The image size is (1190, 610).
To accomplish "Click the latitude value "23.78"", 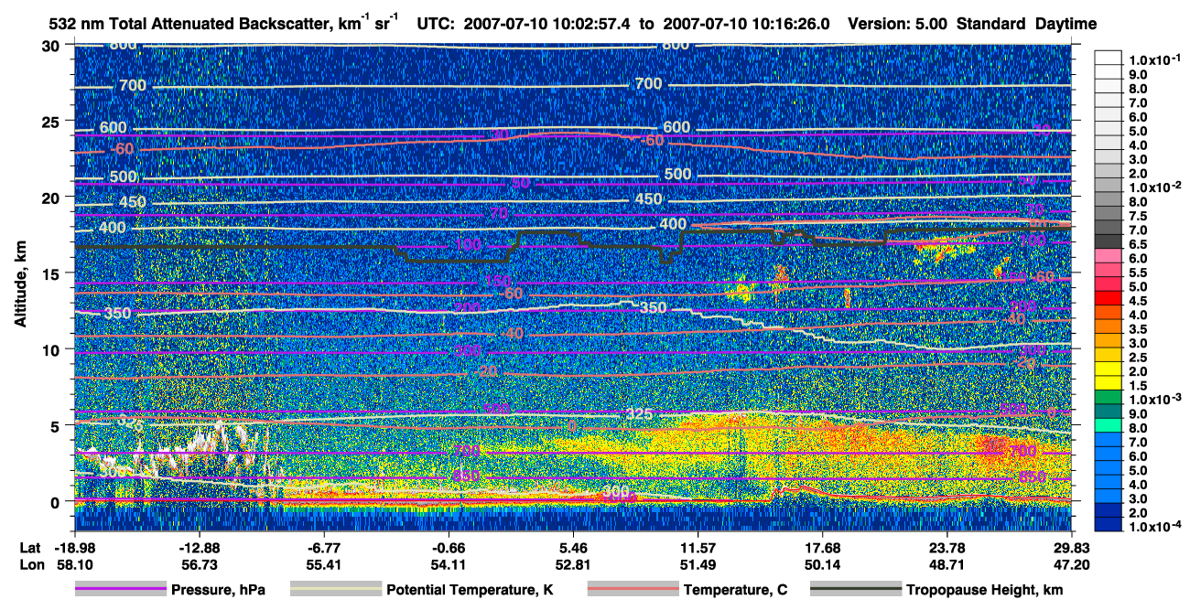I will tap(947, 548).
